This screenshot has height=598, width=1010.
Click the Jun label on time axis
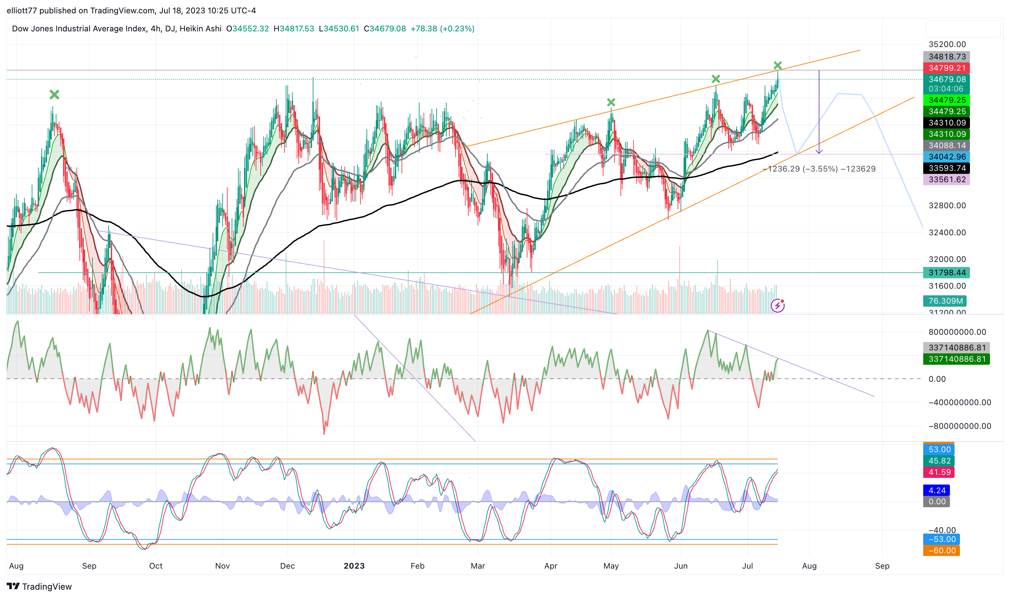point(681,566)
